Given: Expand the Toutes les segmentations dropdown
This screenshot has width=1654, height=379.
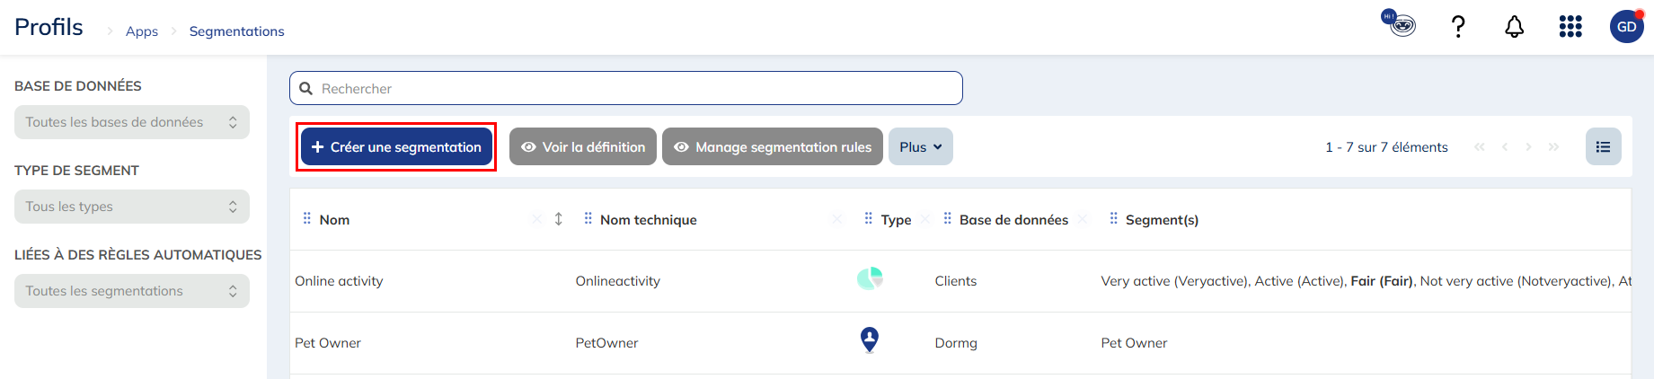Looking at the screenshot, I should [132, 291].
